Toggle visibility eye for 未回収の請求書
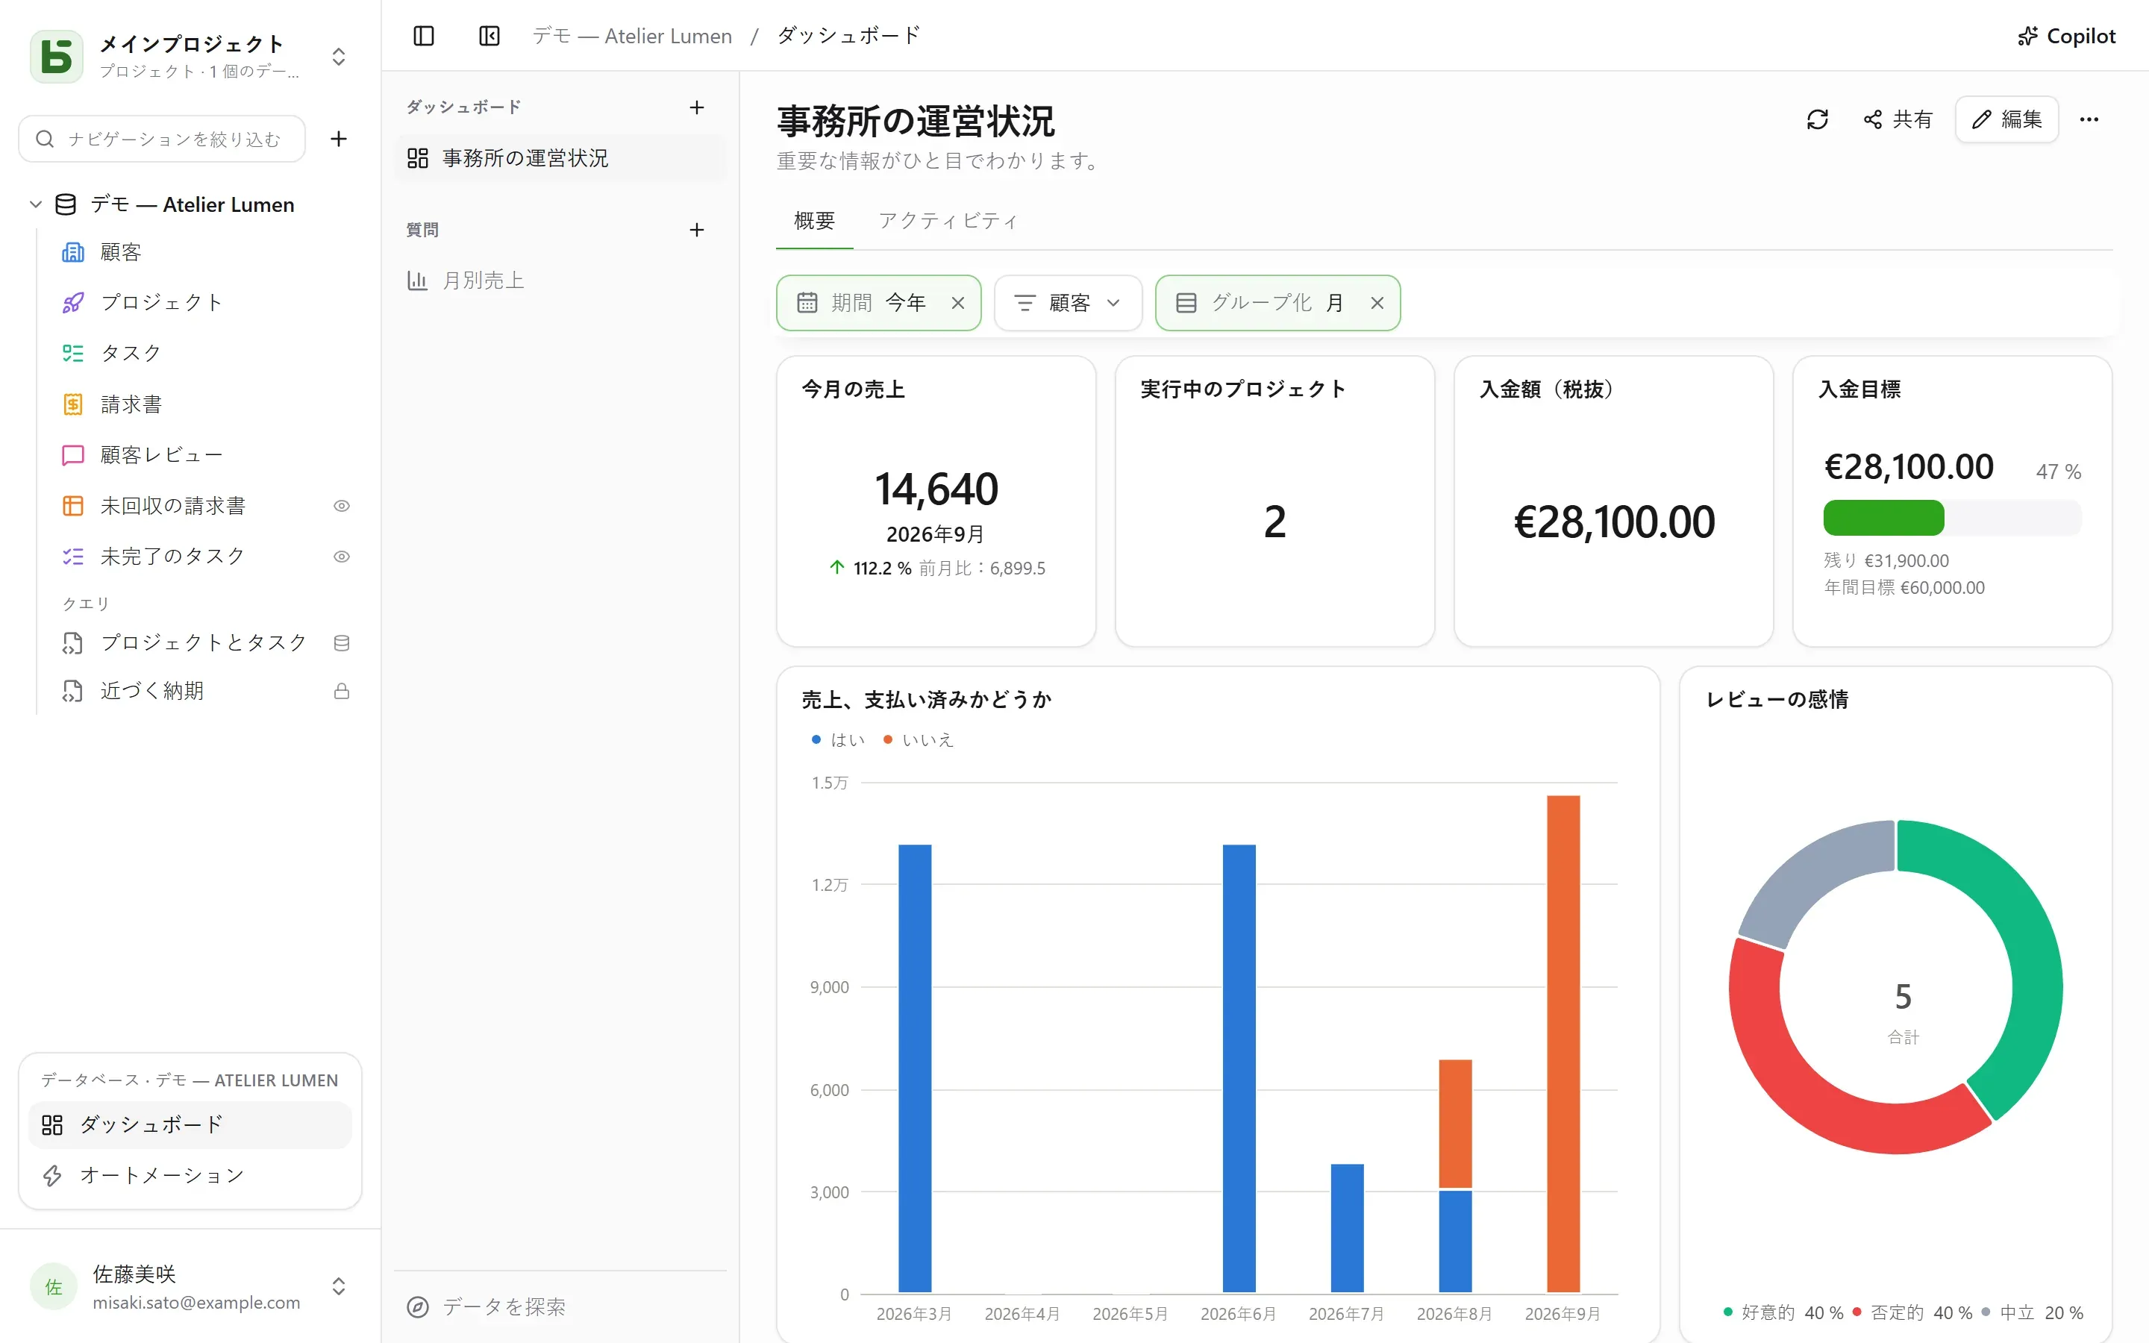Screen dimensions: 2149x1343 coord(342,505)
